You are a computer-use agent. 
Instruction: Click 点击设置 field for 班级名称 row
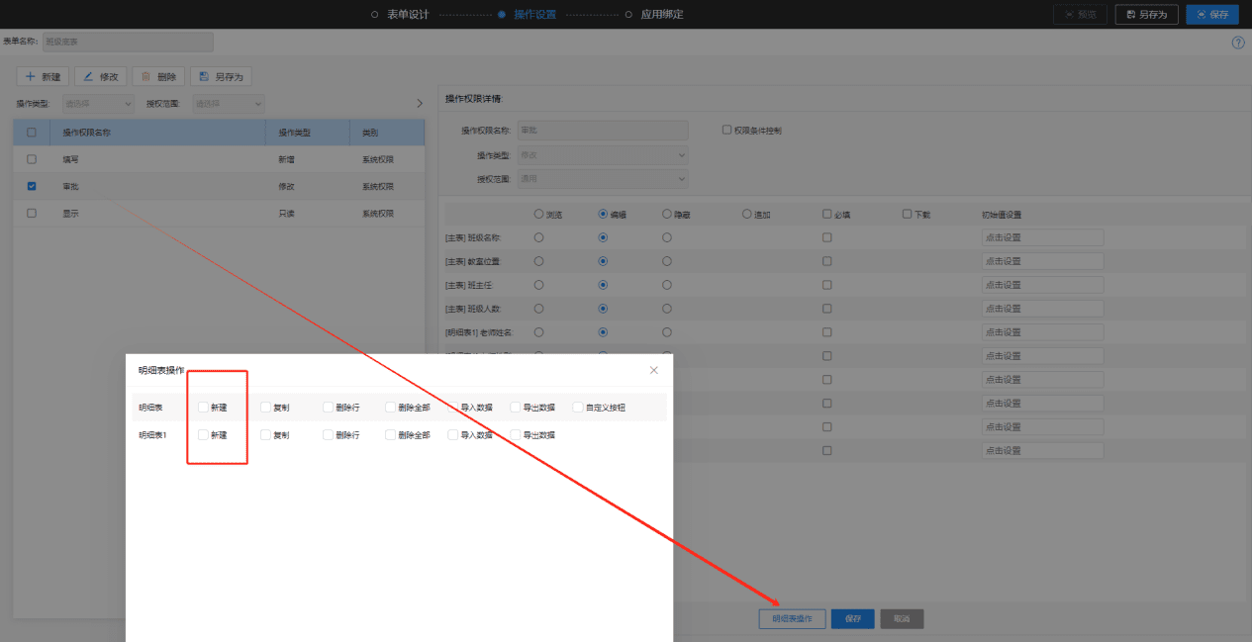pyautogui.click(x=1042, y=237)
